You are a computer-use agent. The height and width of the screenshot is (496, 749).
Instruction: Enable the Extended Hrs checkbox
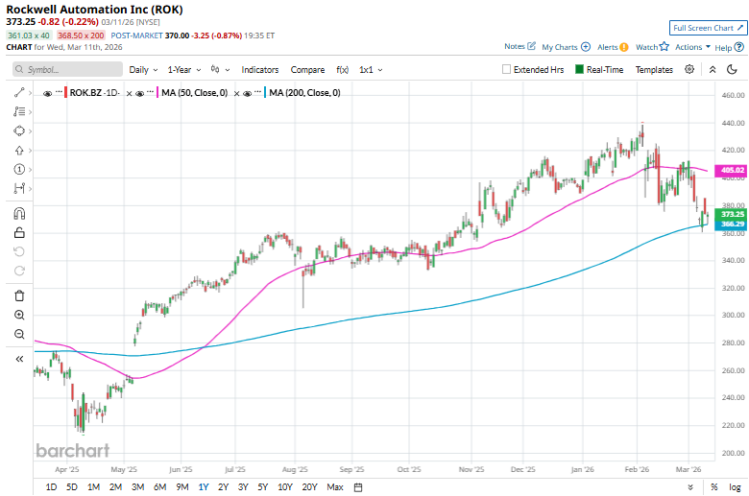[x=507, y=70]
